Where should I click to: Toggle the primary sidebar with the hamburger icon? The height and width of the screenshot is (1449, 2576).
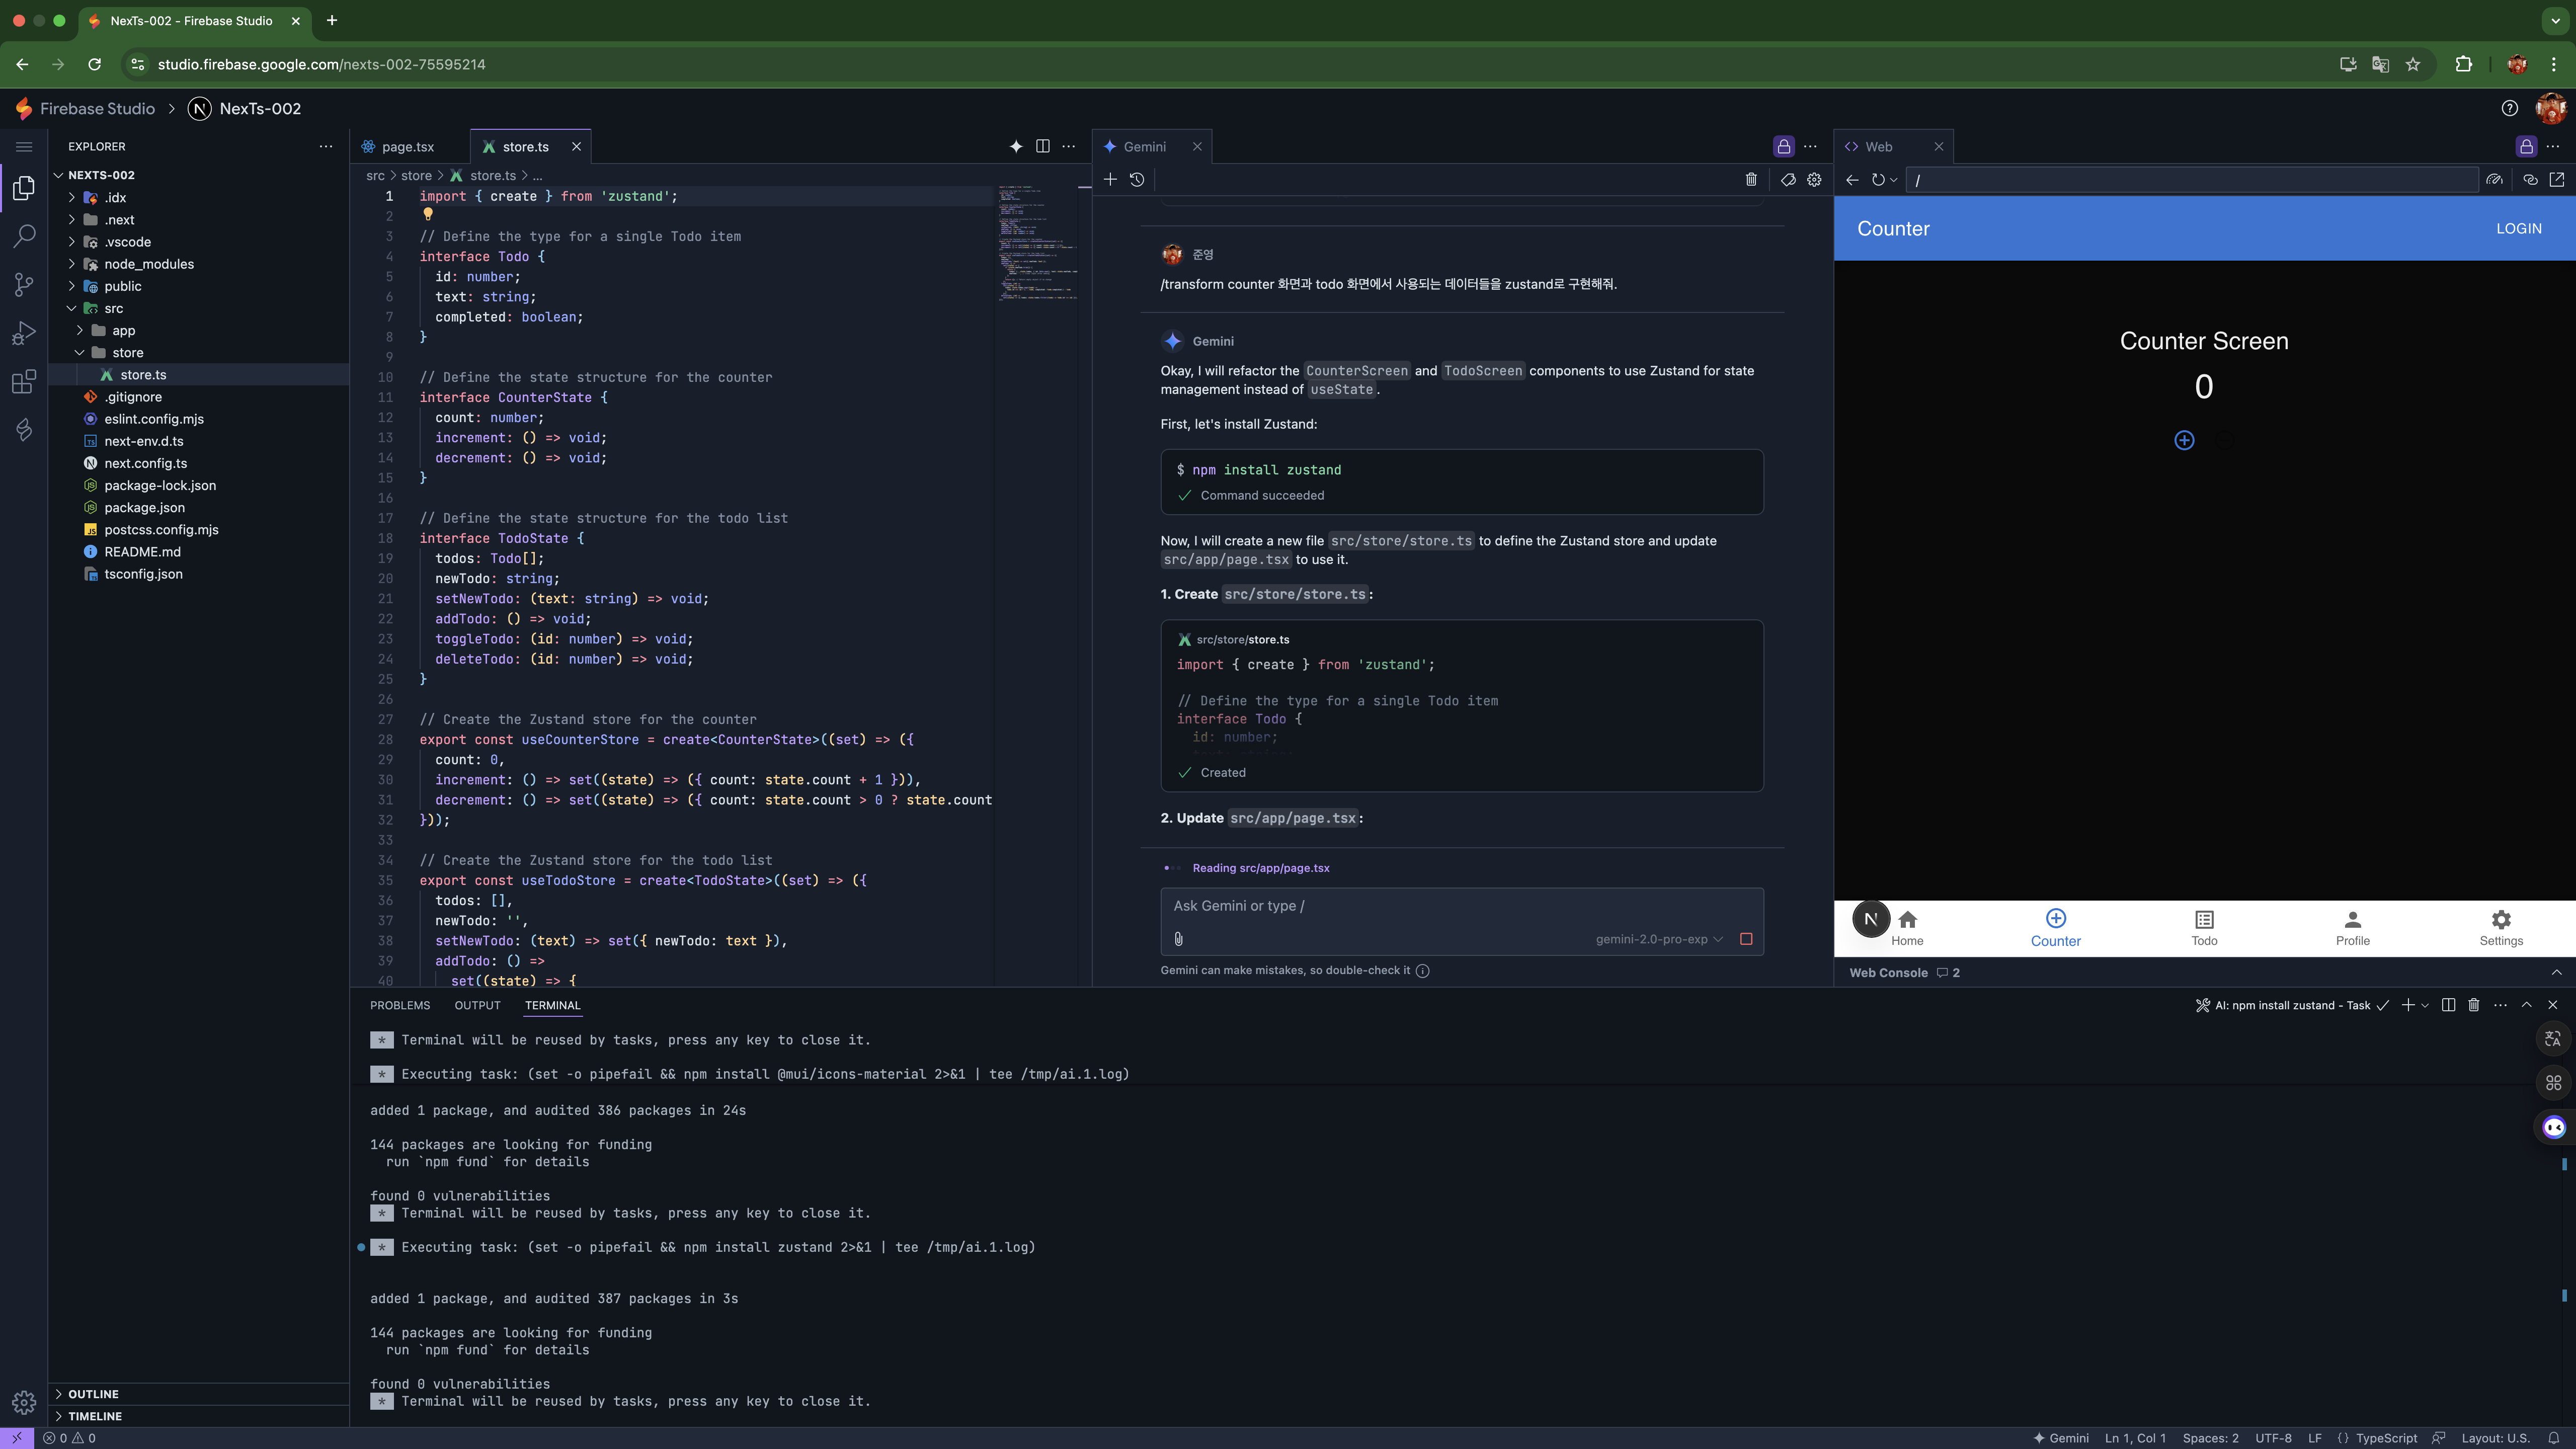pos(24,147)
